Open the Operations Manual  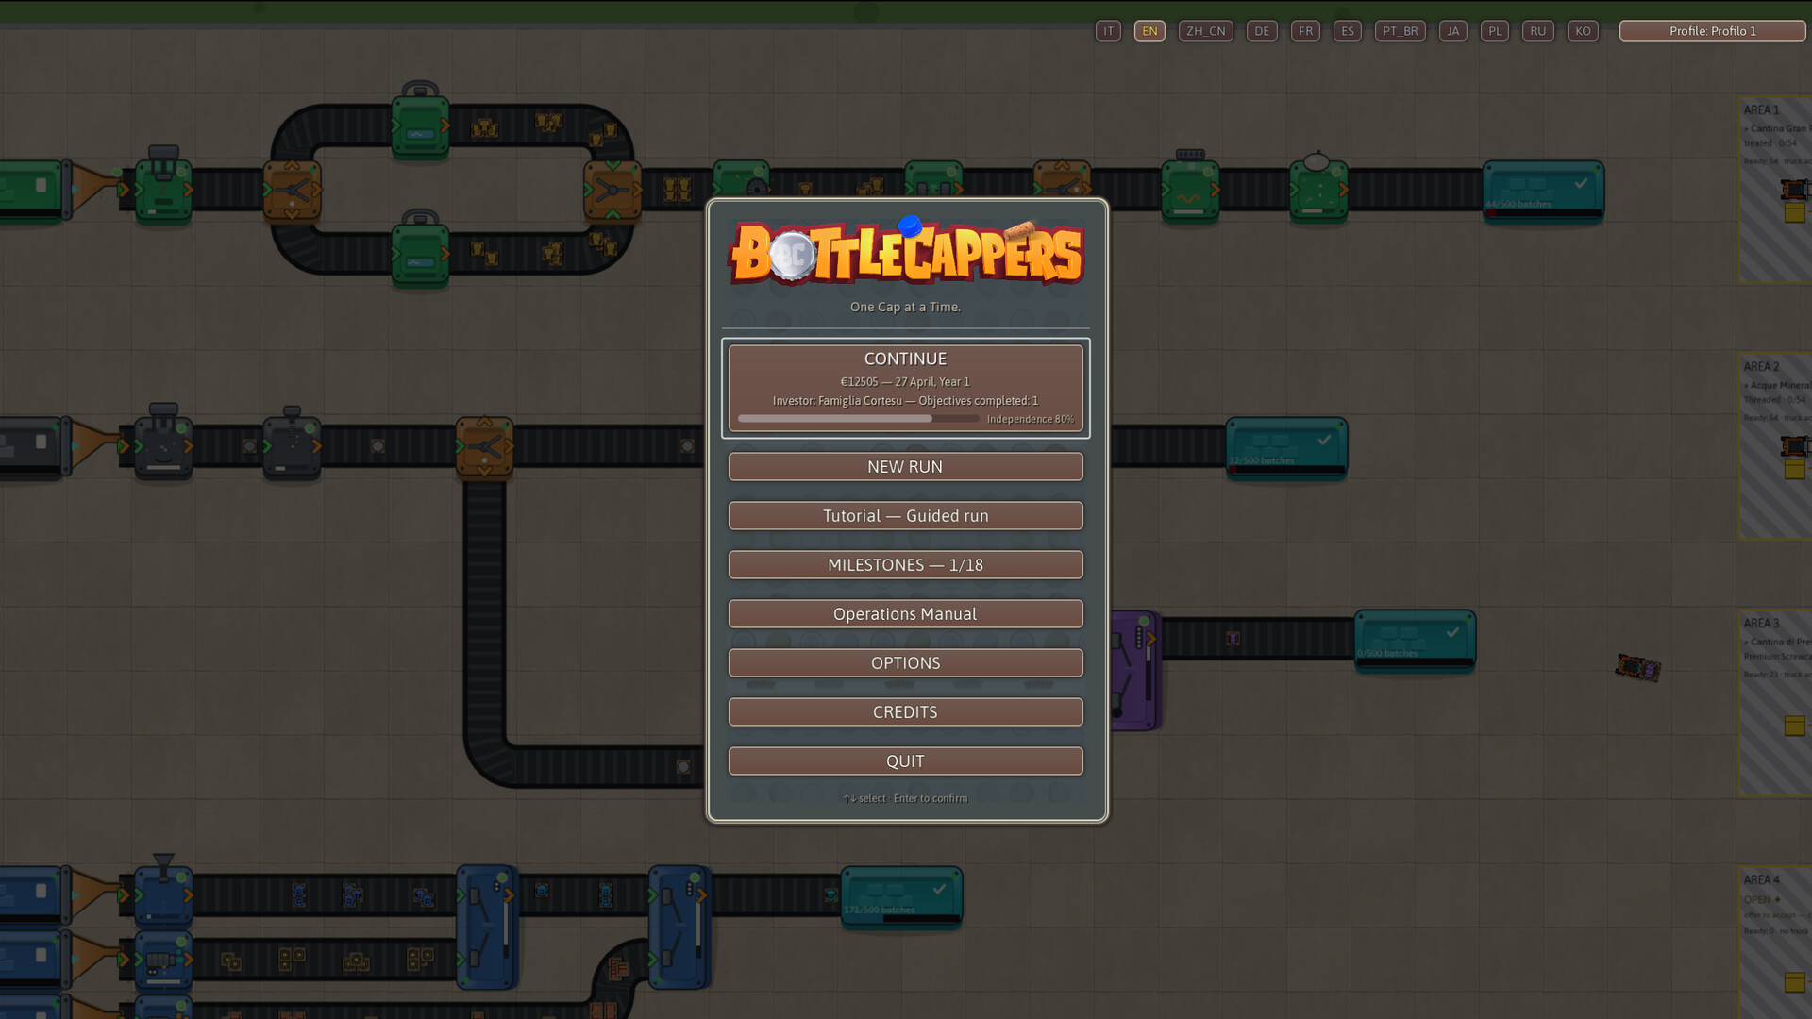click(x=905, y=614)
